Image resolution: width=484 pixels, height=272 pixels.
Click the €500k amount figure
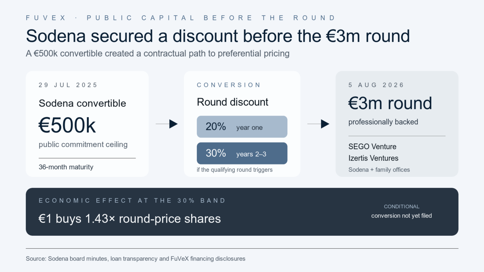67,125
